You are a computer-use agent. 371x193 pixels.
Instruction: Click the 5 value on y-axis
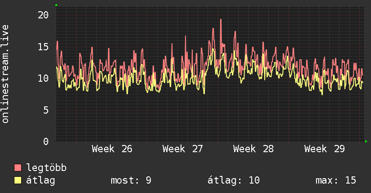[46, 110]
